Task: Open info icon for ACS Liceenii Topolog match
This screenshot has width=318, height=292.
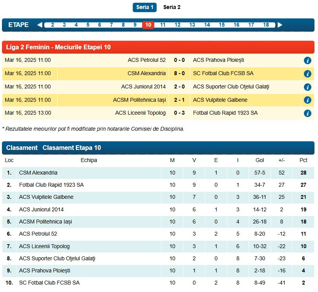Action: pyautogui.click(x=307, y=114)
